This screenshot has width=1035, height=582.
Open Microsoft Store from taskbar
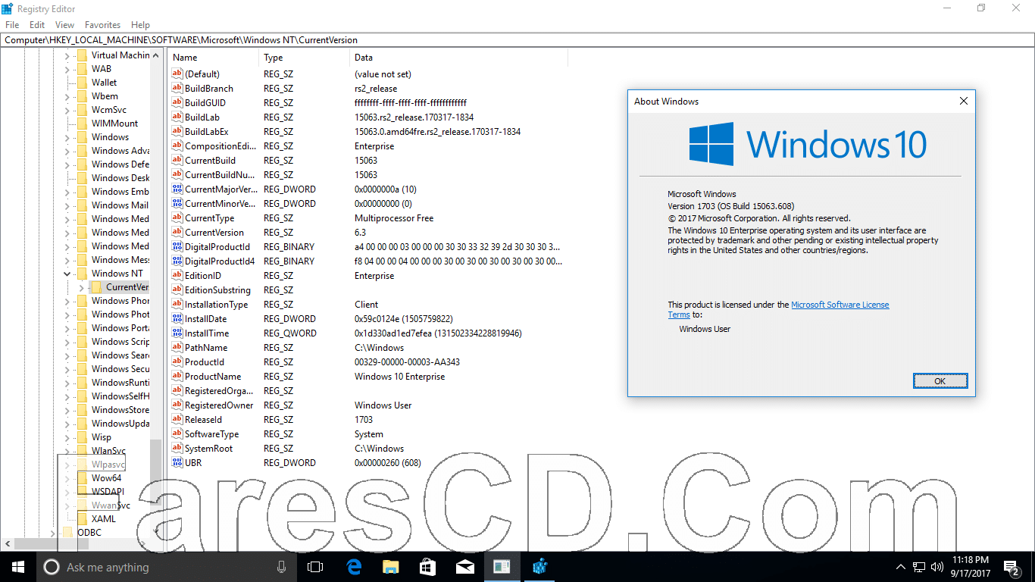pos(427,567)
